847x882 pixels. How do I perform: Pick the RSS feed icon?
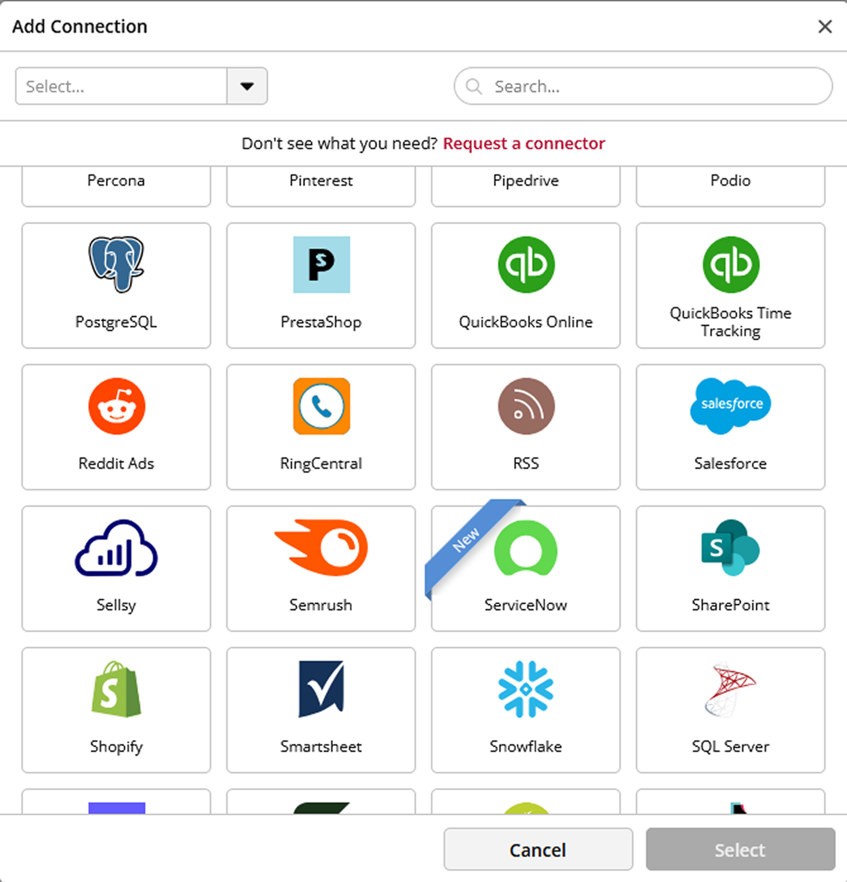[526, 406]
